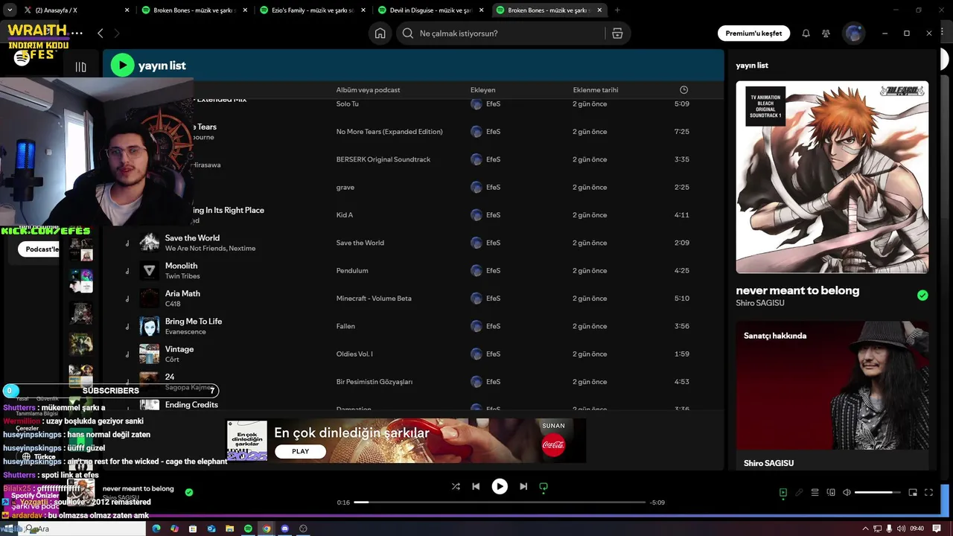Go forward with the right arrow
Screen dimensions: 953x536
point(117,33)
